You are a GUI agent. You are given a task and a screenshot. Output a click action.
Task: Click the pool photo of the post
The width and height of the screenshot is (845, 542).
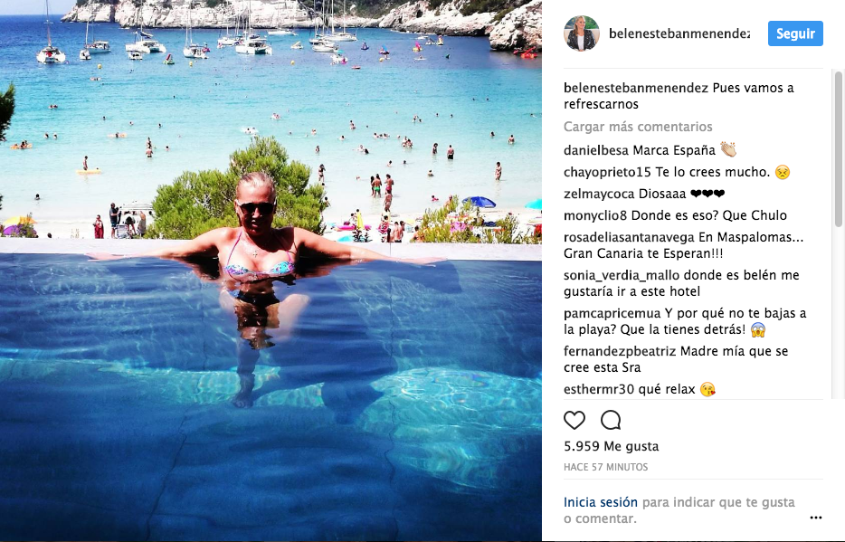tap(271, 271)
